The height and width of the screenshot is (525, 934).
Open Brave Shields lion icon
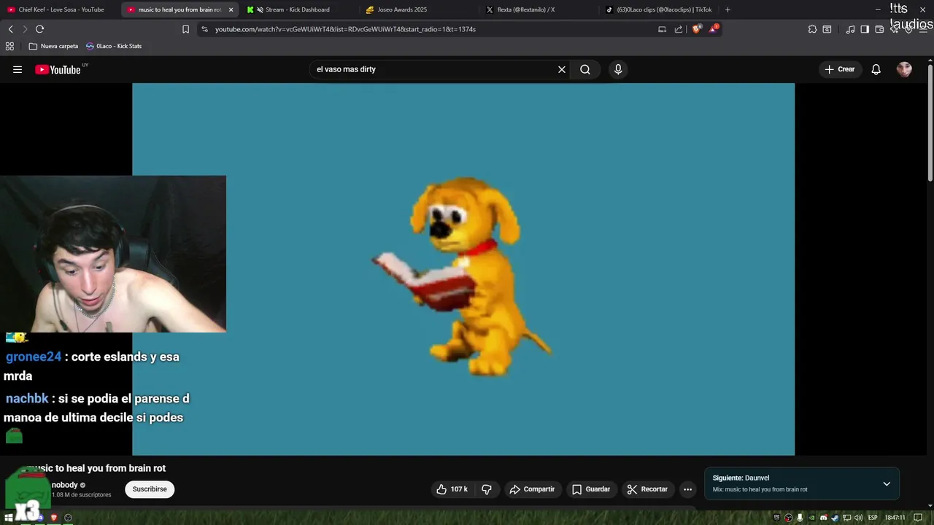[x=696, y=29]
